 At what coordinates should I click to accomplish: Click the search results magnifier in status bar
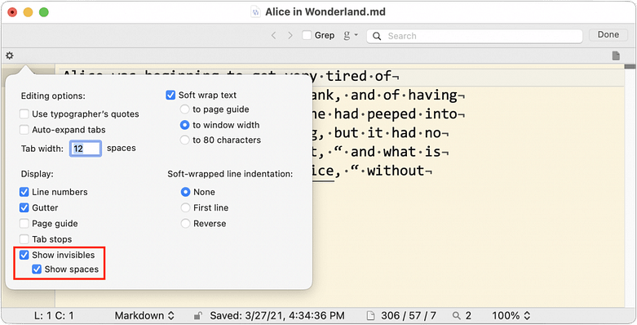click(x=457, y=316)
